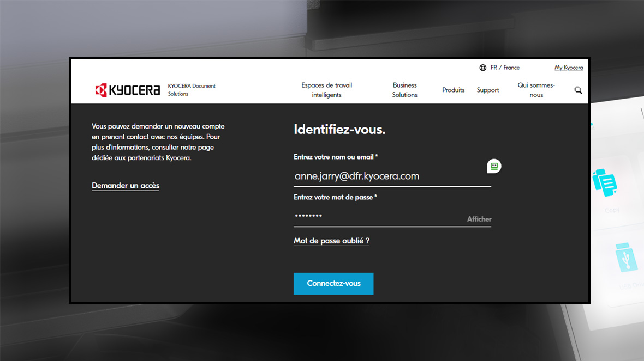Screen dimensions: 644x361
Task: Open the Qui sommes-nous menu
Action: 536,90
